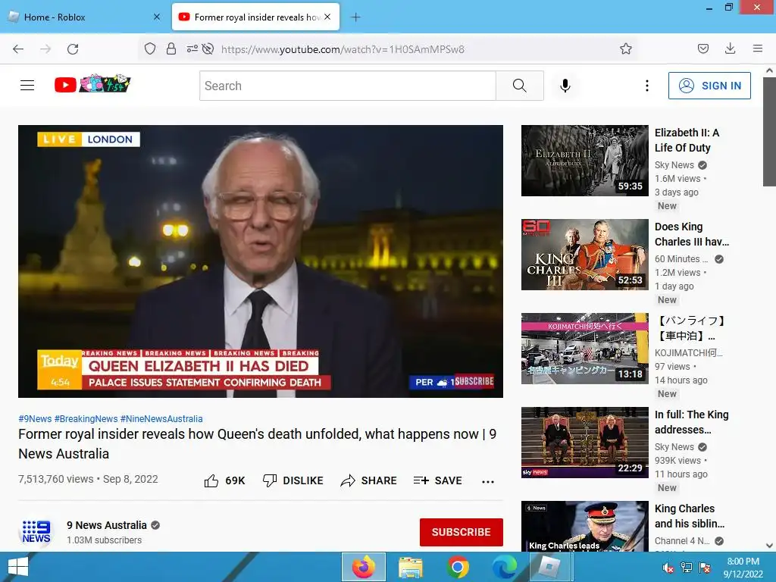Open more actions ellipsis under video
The width and height of the screenshot is (776, 582).
tap(488, 481)
